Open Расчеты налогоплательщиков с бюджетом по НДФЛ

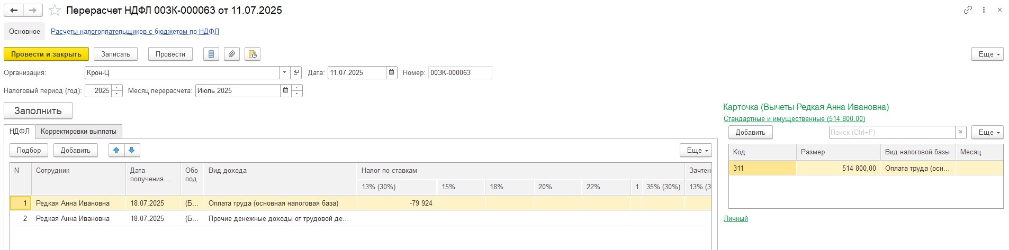pyautogui.click(x=134, y=31)
